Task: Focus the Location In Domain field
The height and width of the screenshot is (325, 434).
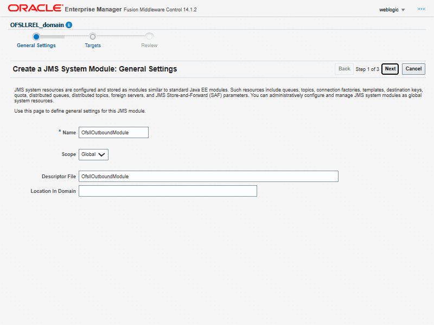Action: pyautogui.click(x=168, y=191)
